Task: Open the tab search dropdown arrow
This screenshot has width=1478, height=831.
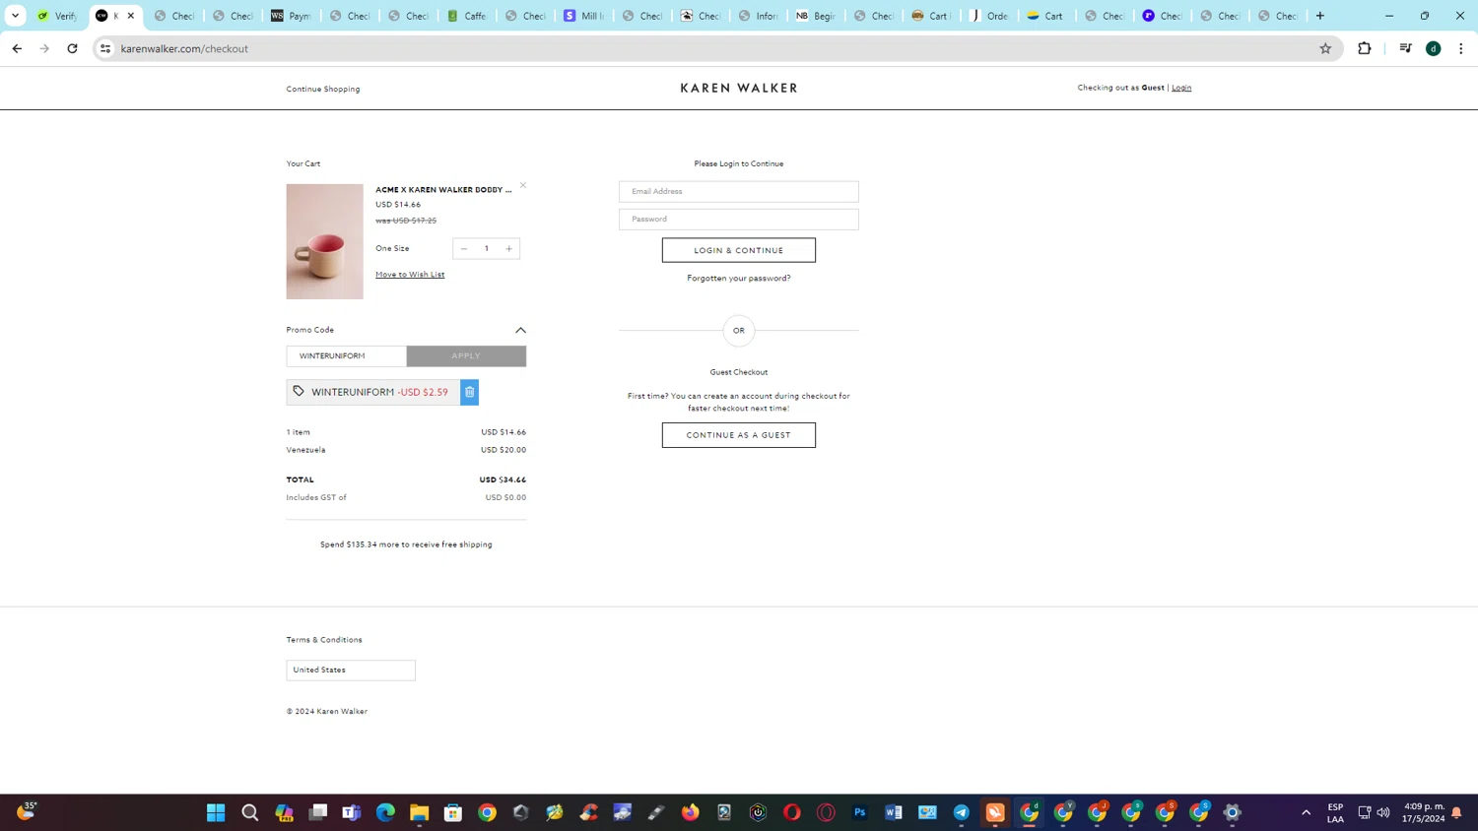Action: click(15, 16)
